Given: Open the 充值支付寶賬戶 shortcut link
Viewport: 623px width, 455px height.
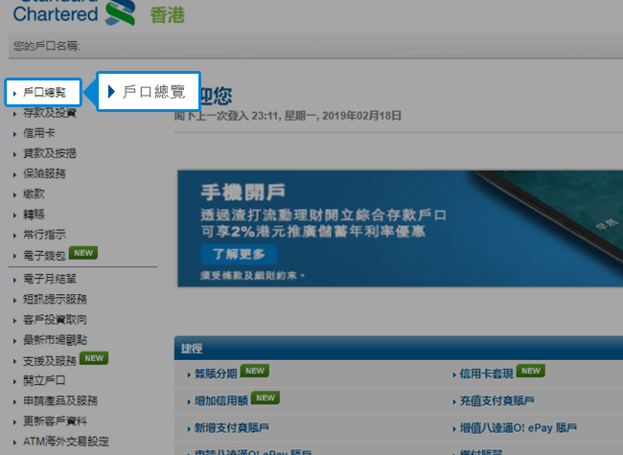Looking at the screenshot, I should [x=496, y=399].
